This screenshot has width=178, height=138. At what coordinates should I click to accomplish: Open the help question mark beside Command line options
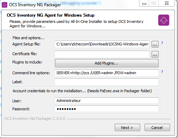point(162,72)
